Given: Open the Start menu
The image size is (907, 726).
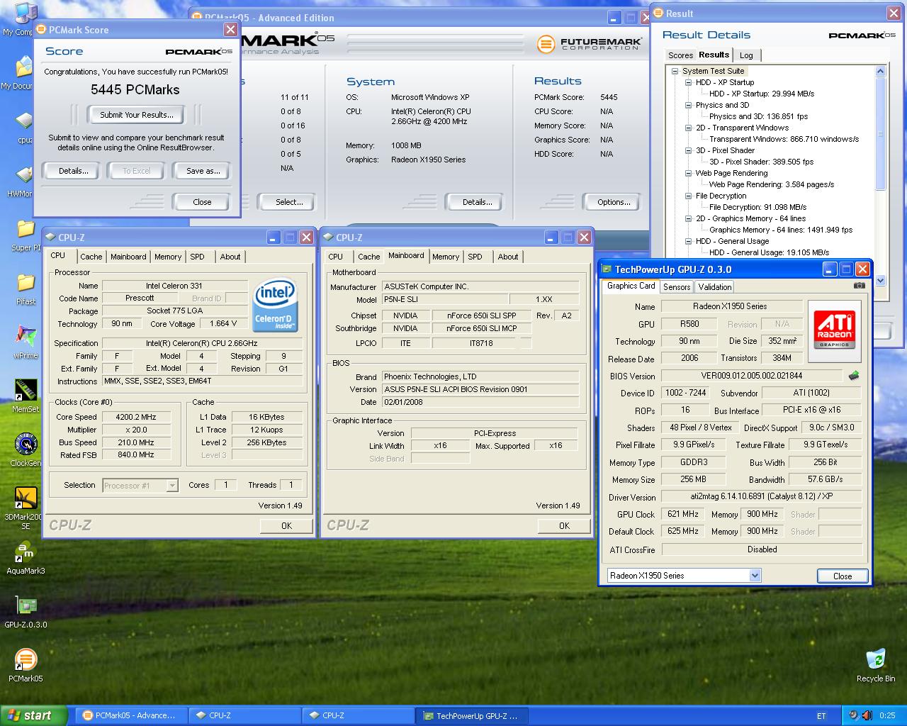Looking at the screenshot, I should point(33,715).
